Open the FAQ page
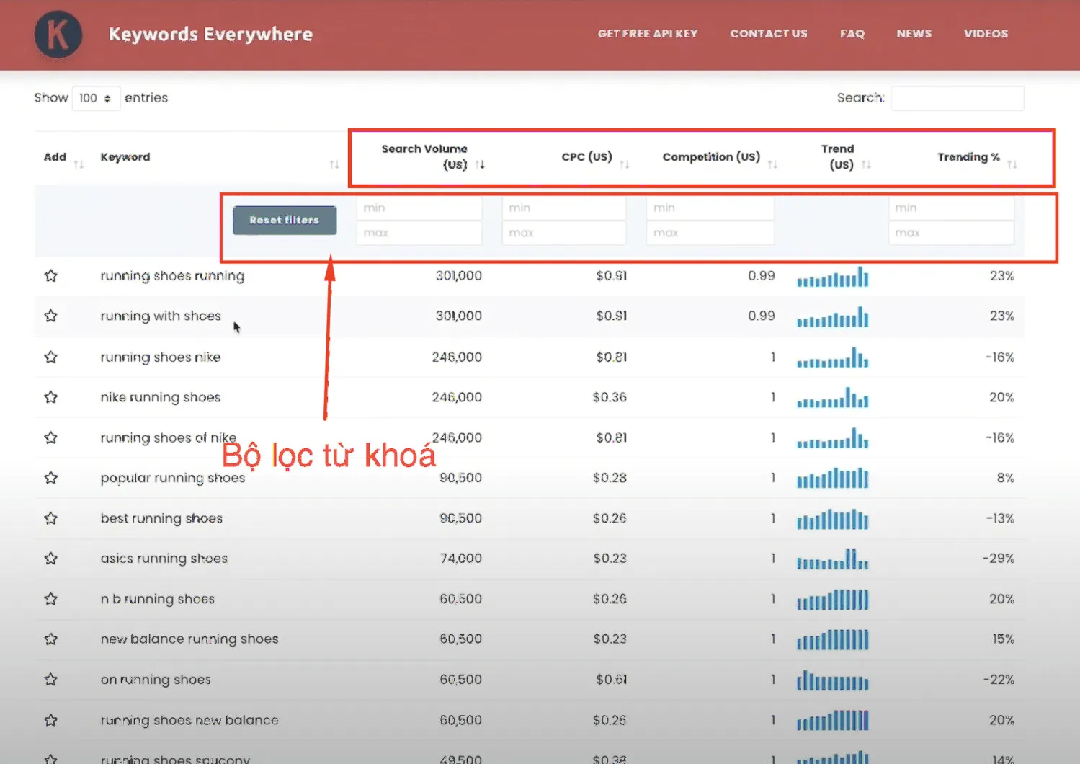 pos(852,34)
